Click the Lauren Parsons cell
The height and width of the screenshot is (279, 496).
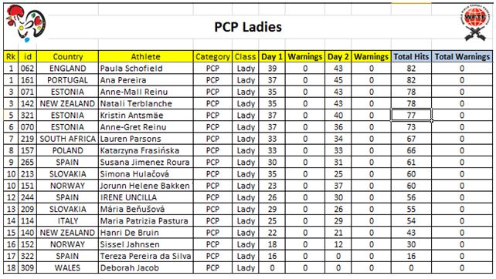[145, 139]
